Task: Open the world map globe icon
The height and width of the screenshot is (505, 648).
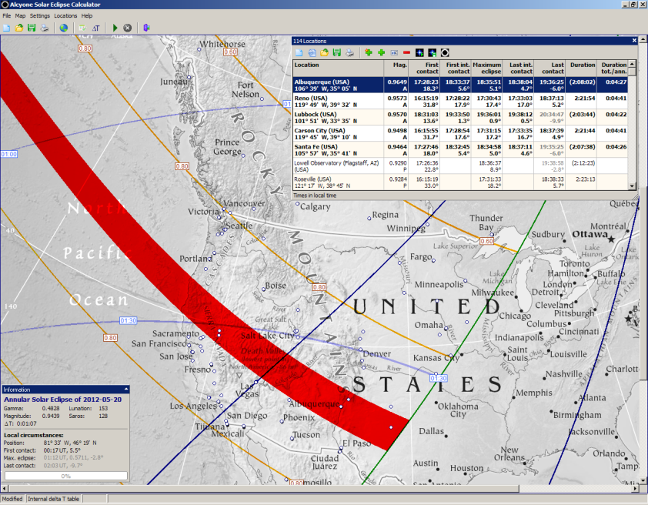Action: click(64, 28)
